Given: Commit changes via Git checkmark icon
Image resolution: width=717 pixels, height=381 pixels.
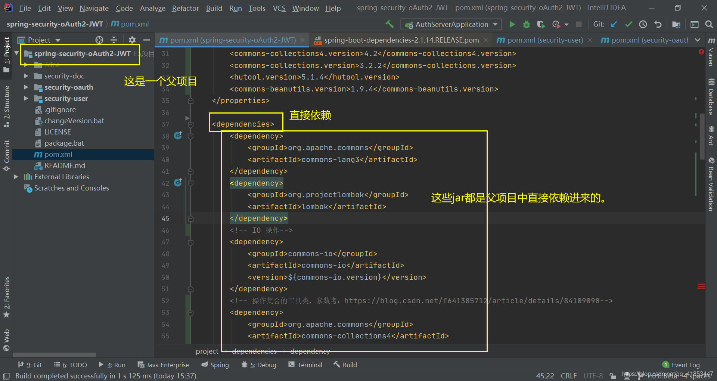Looking at the screenshot, I should click(628, 24).
